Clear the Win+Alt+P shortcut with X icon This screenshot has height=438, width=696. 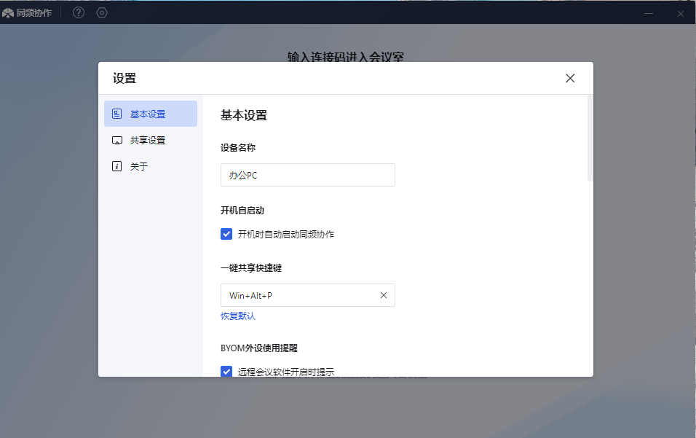pos(384,295)
